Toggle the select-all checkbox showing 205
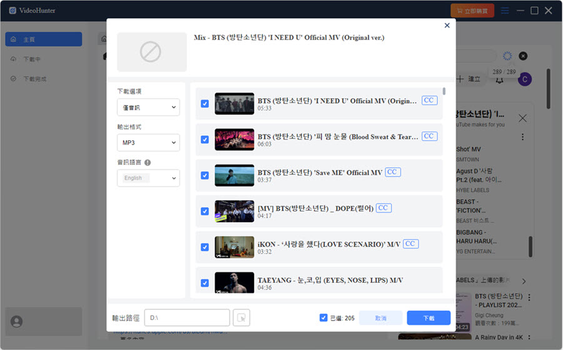The image size is (563, 350). (x=323, y=317)
